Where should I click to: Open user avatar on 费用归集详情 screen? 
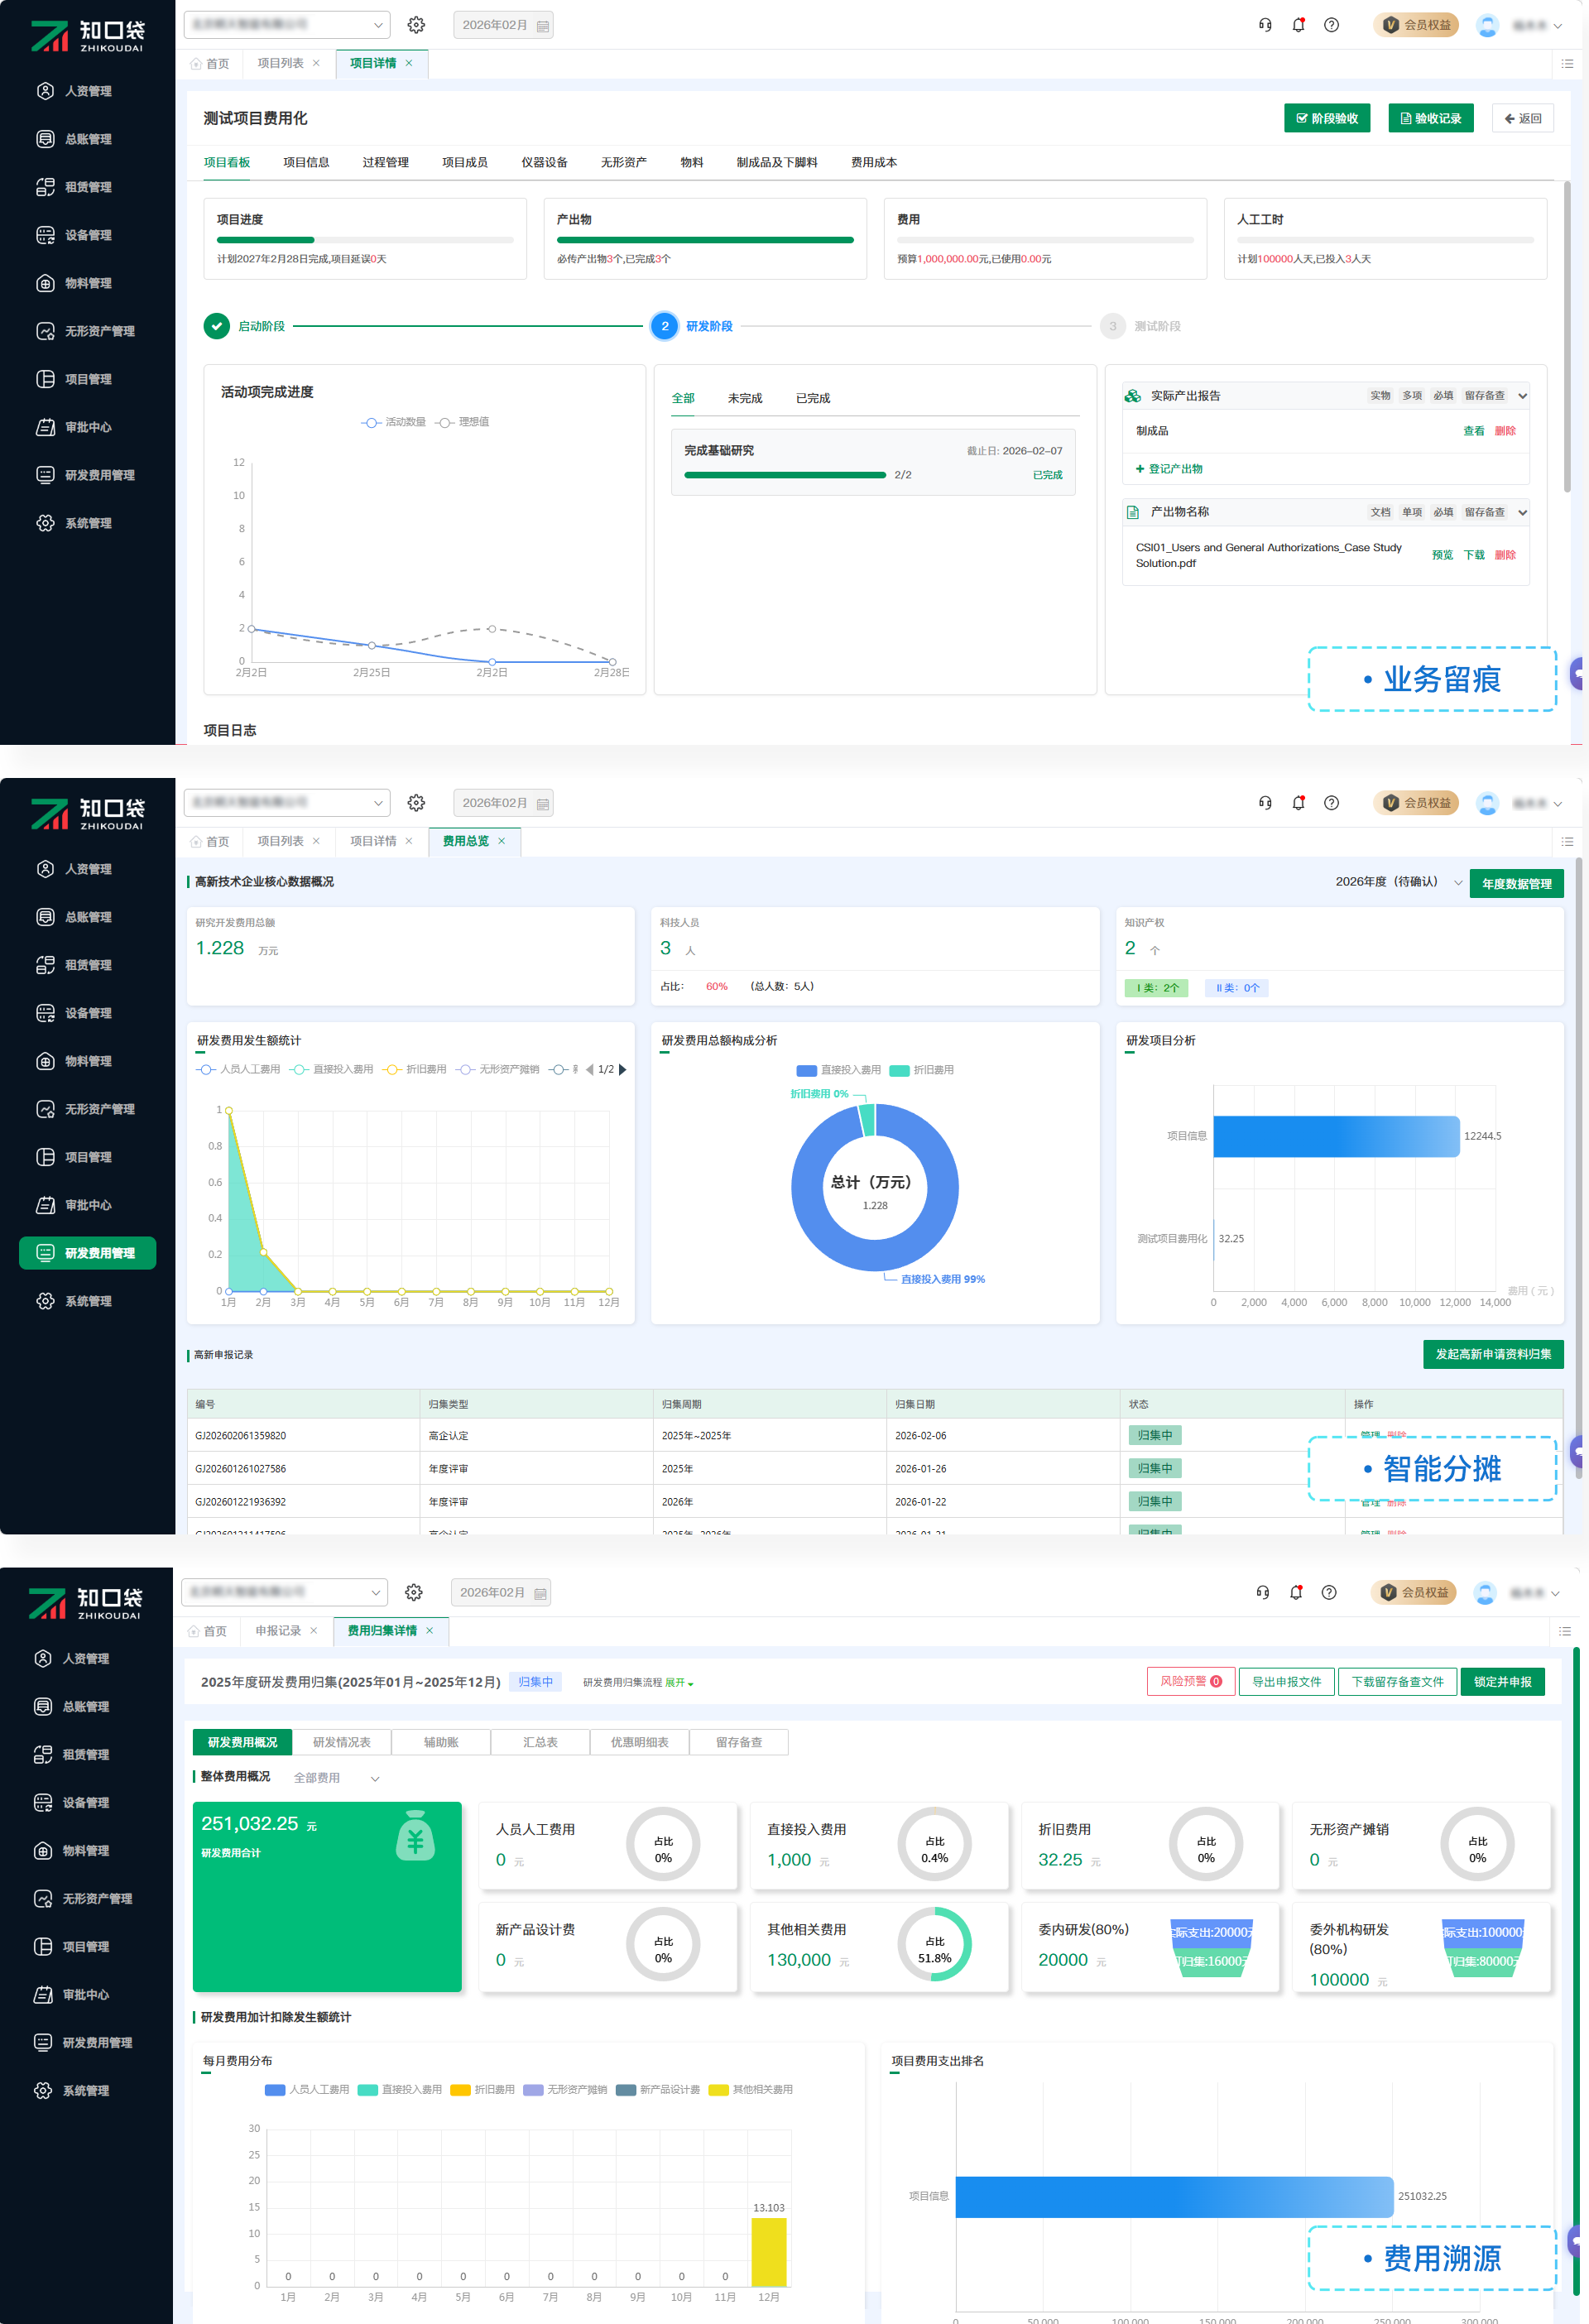tap(1485, 1593)
